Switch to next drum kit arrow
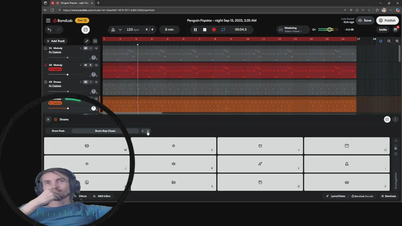The height and width of the screenshot is (226, 402). (148, 131)
